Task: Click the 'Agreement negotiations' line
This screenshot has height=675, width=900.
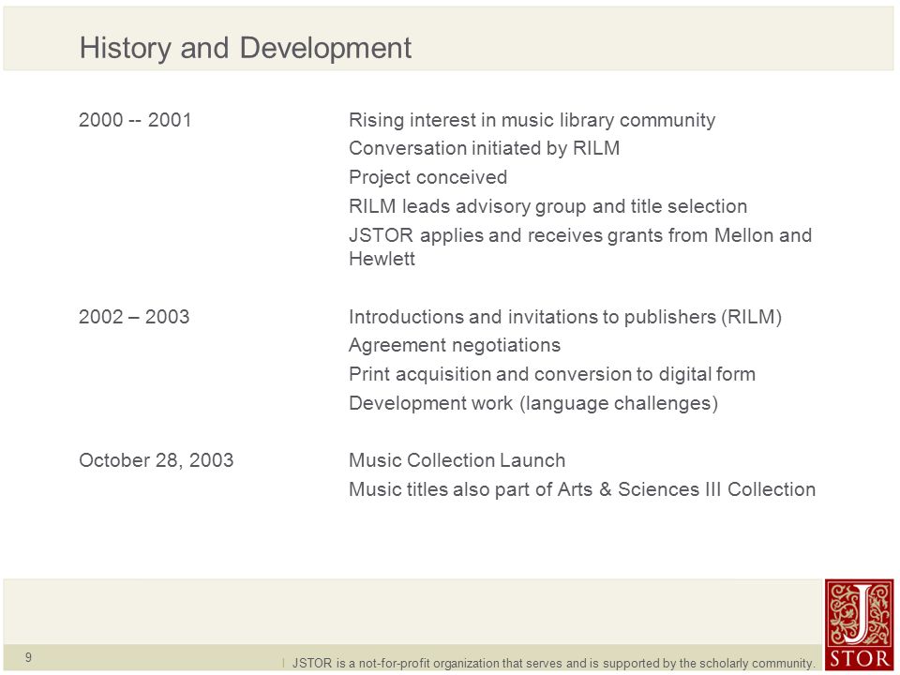Action: (455, 346)
